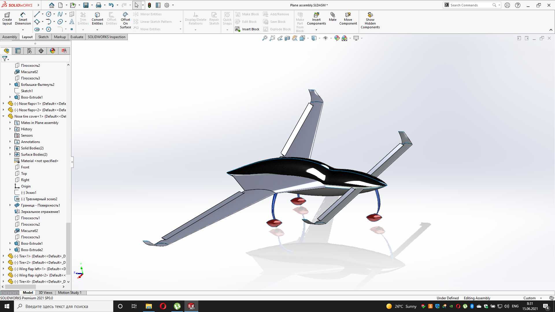Click Move Component
The width and height of the screenshot is (555, 312).
tap(348, 18)
